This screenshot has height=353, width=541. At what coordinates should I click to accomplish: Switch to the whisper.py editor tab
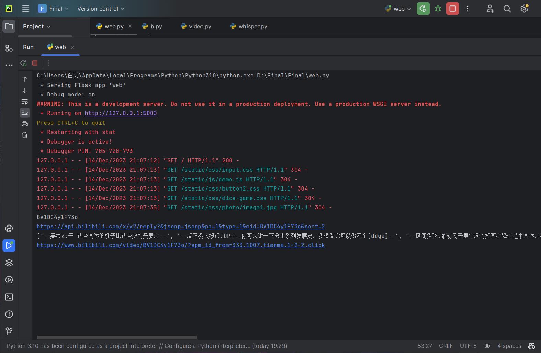(x=249, y=26)
